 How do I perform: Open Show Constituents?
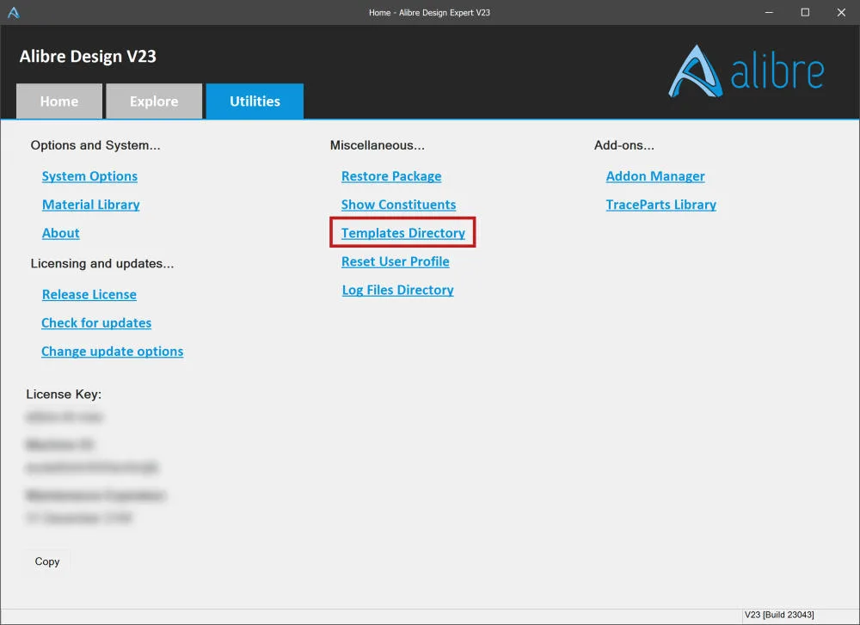[x=399, y=205]
